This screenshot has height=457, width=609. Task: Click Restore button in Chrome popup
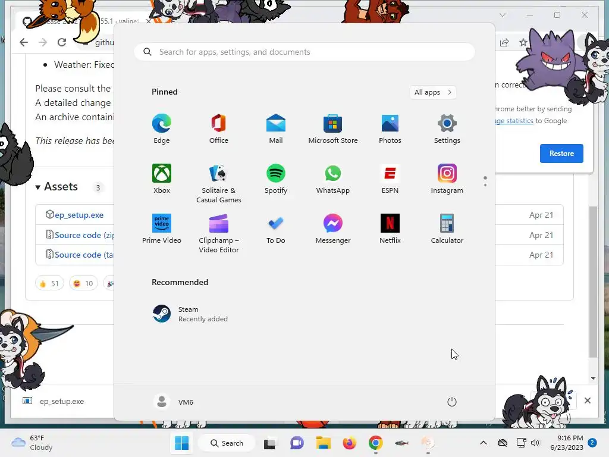pos(561,154)
